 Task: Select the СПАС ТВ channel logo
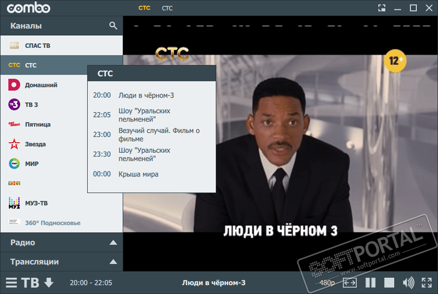coord(14,45)
